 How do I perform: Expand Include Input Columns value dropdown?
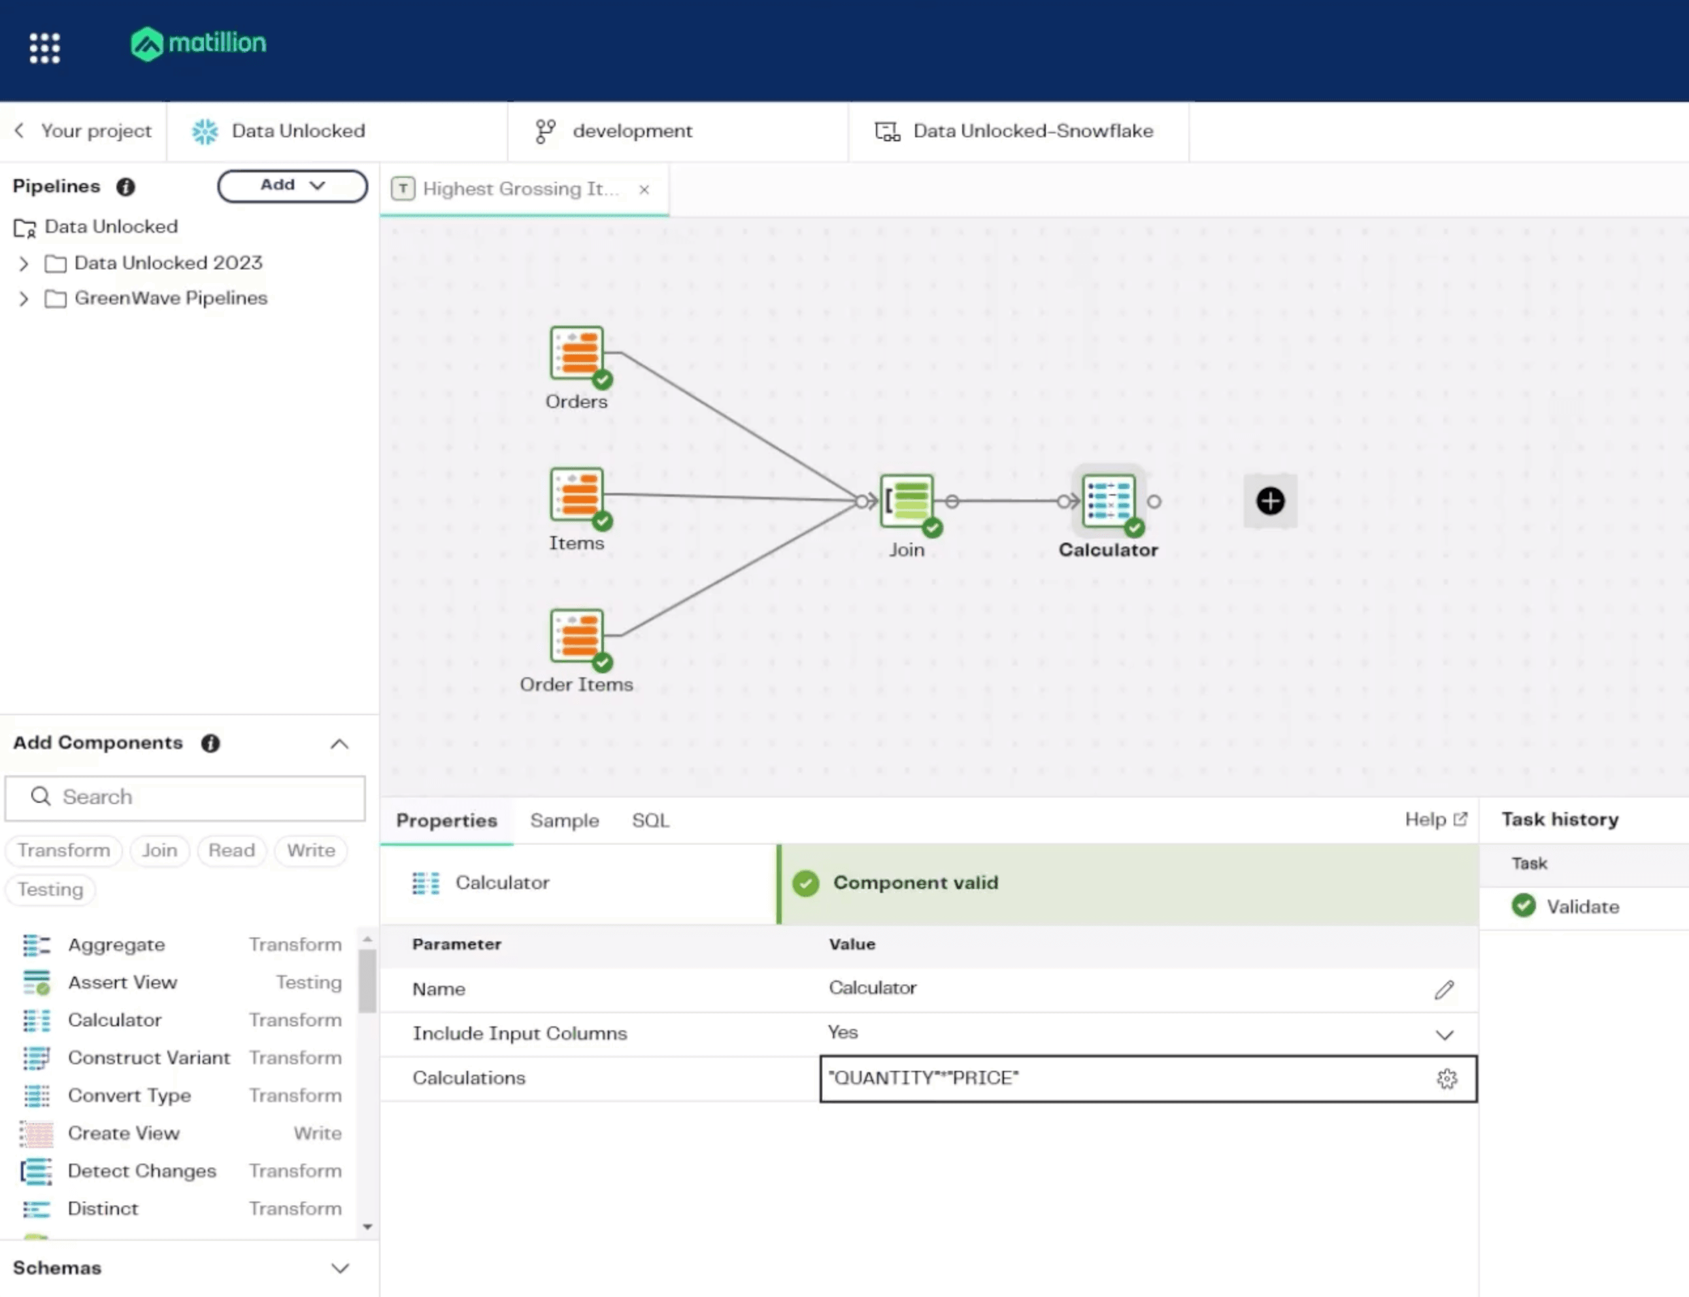(x=1445, y=1034)
